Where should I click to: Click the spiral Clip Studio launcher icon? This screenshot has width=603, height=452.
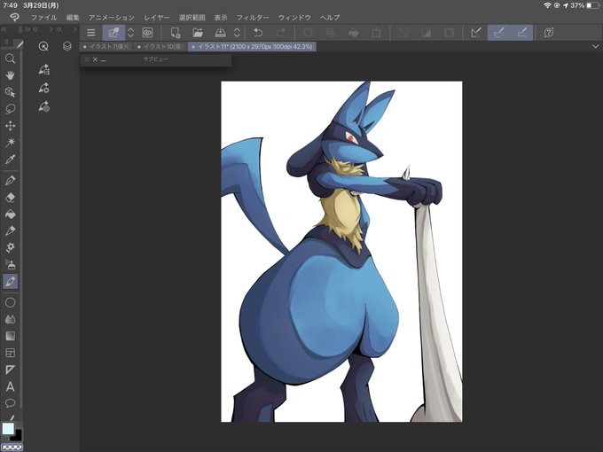point(147,33)
